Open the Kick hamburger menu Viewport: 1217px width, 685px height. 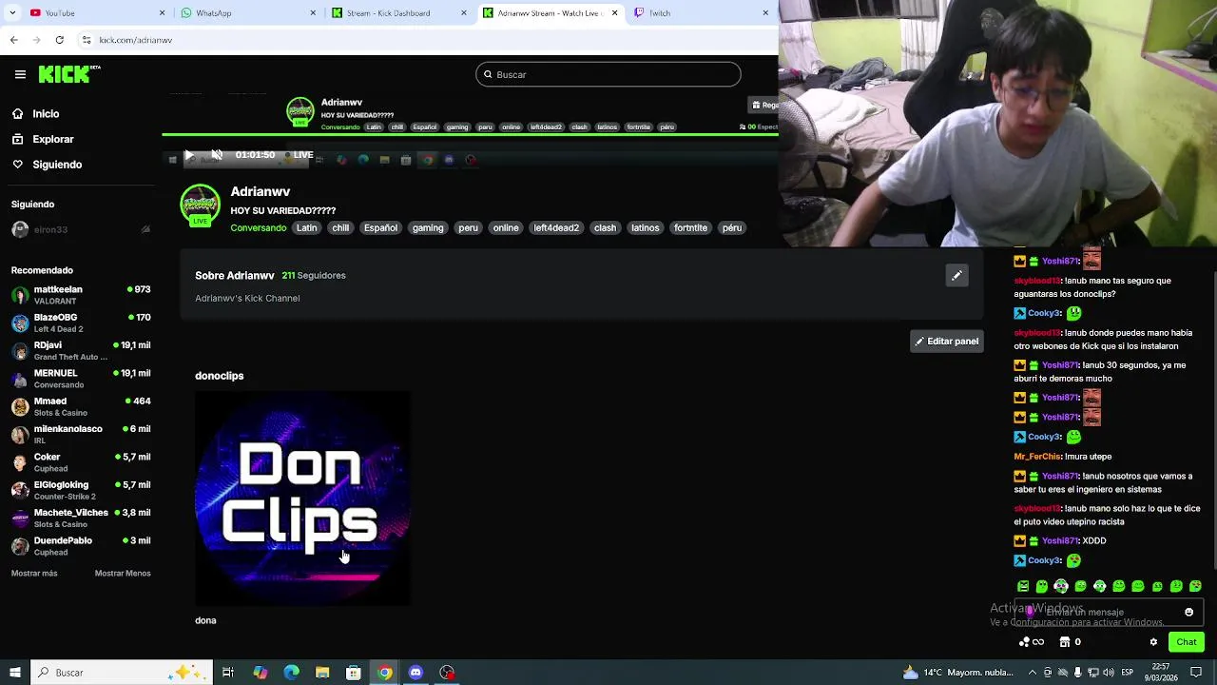(20, 74)
